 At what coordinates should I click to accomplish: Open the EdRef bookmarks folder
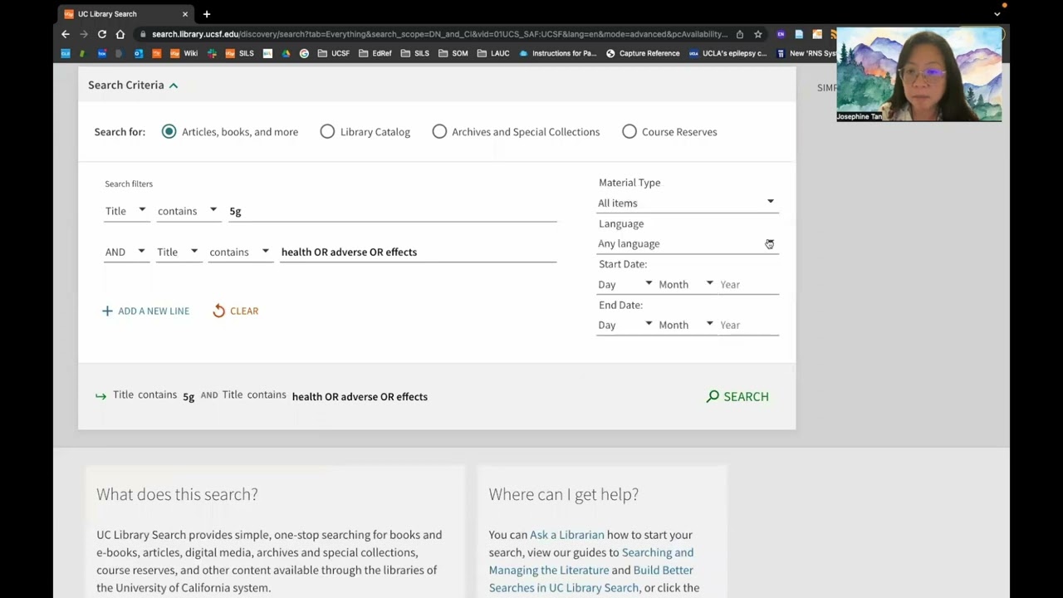[x=375, y=53]
